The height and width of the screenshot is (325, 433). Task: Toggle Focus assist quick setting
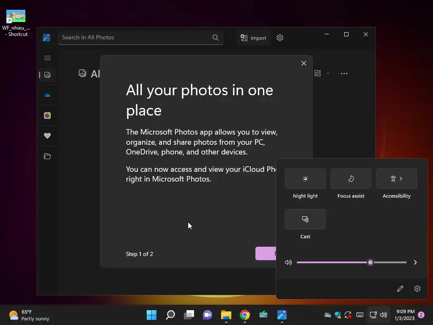[x=351, y=179]
